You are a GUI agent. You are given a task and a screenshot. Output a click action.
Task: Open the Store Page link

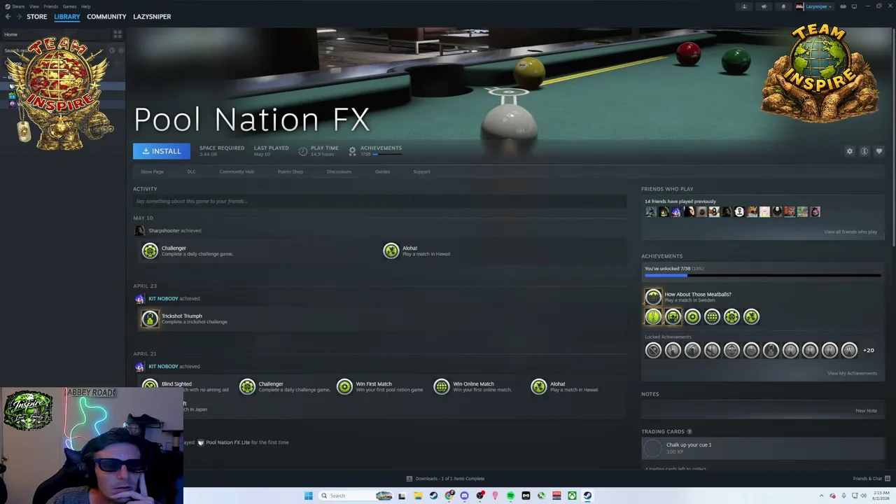152,171
